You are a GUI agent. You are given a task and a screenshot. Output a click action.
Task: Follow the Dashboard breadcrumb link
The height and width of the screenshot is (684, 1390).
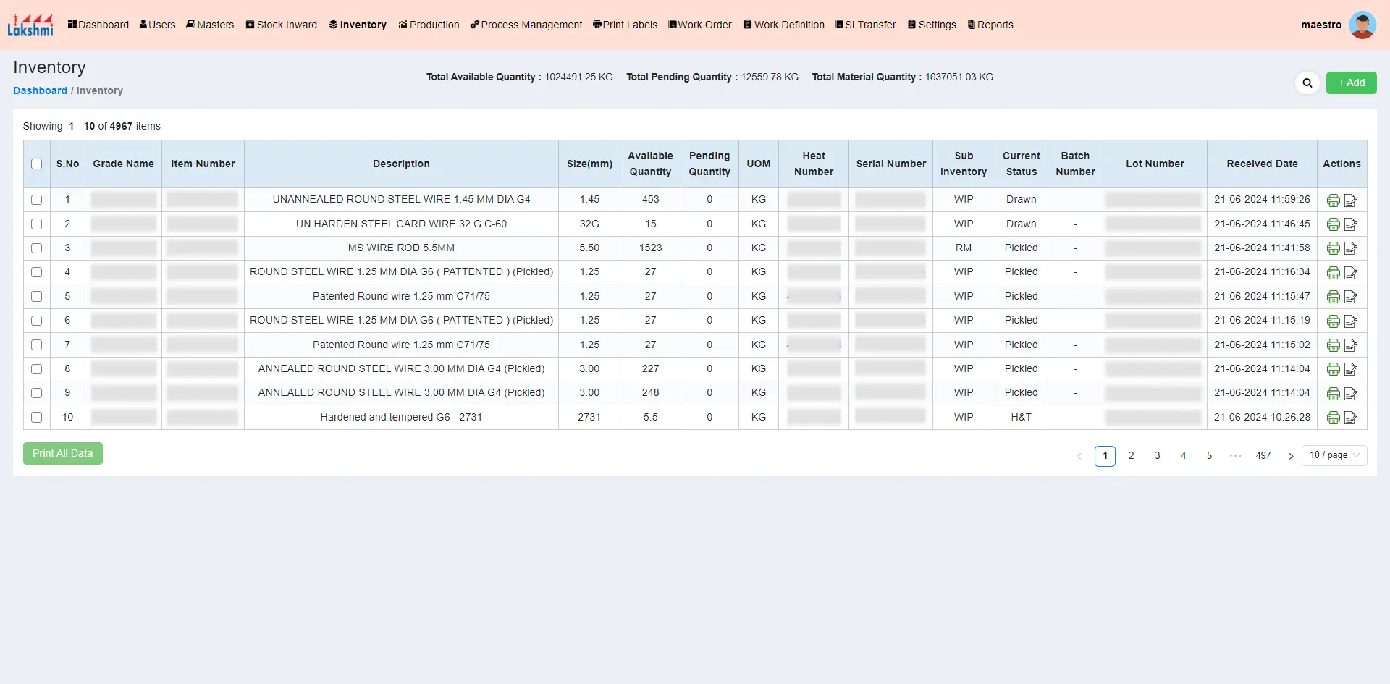pyautogui.click(x=40, y=90)
